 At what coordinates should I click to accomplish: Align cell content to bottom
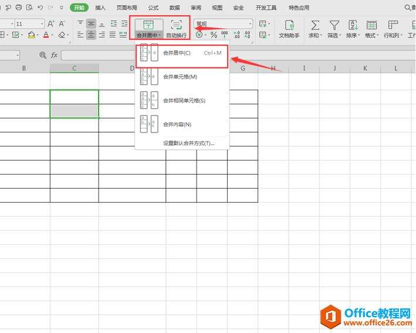(102, 23)
